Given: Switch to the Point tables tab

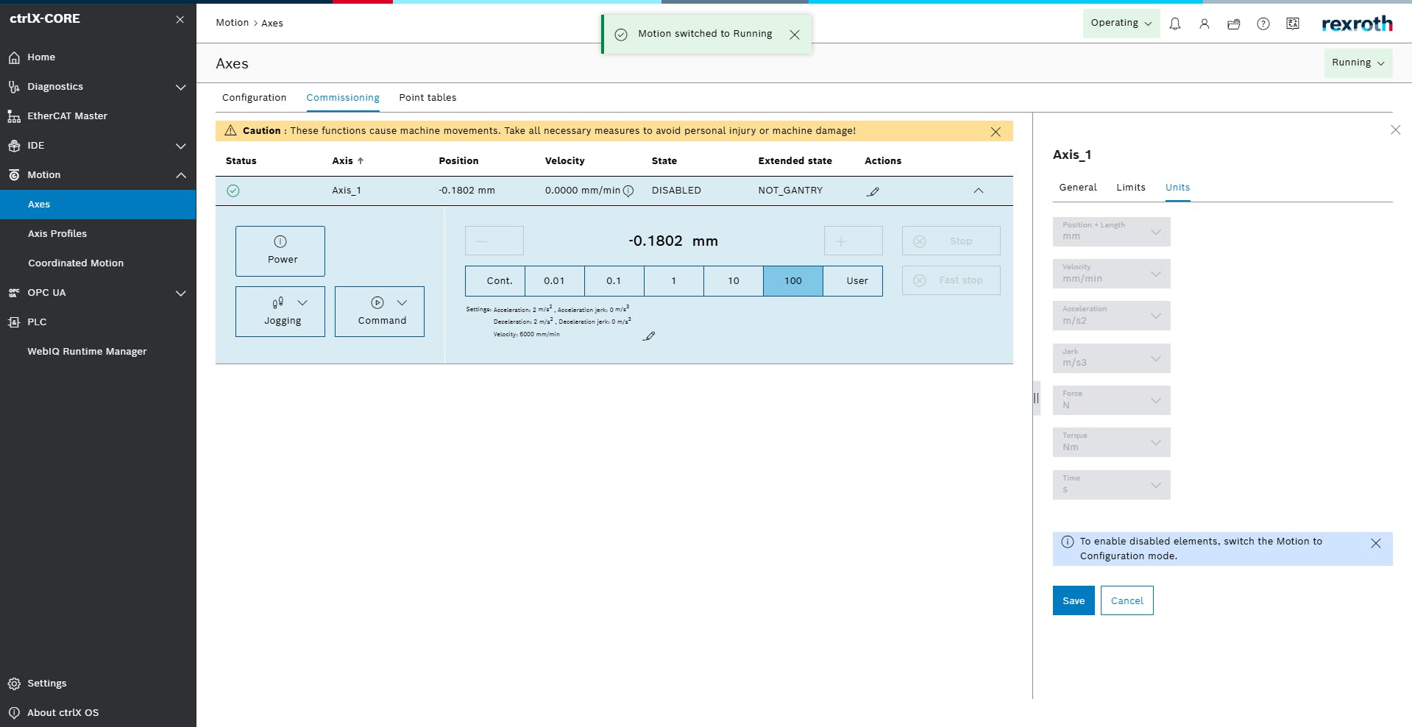Looking at the screenshot, I should coord(427,98).
